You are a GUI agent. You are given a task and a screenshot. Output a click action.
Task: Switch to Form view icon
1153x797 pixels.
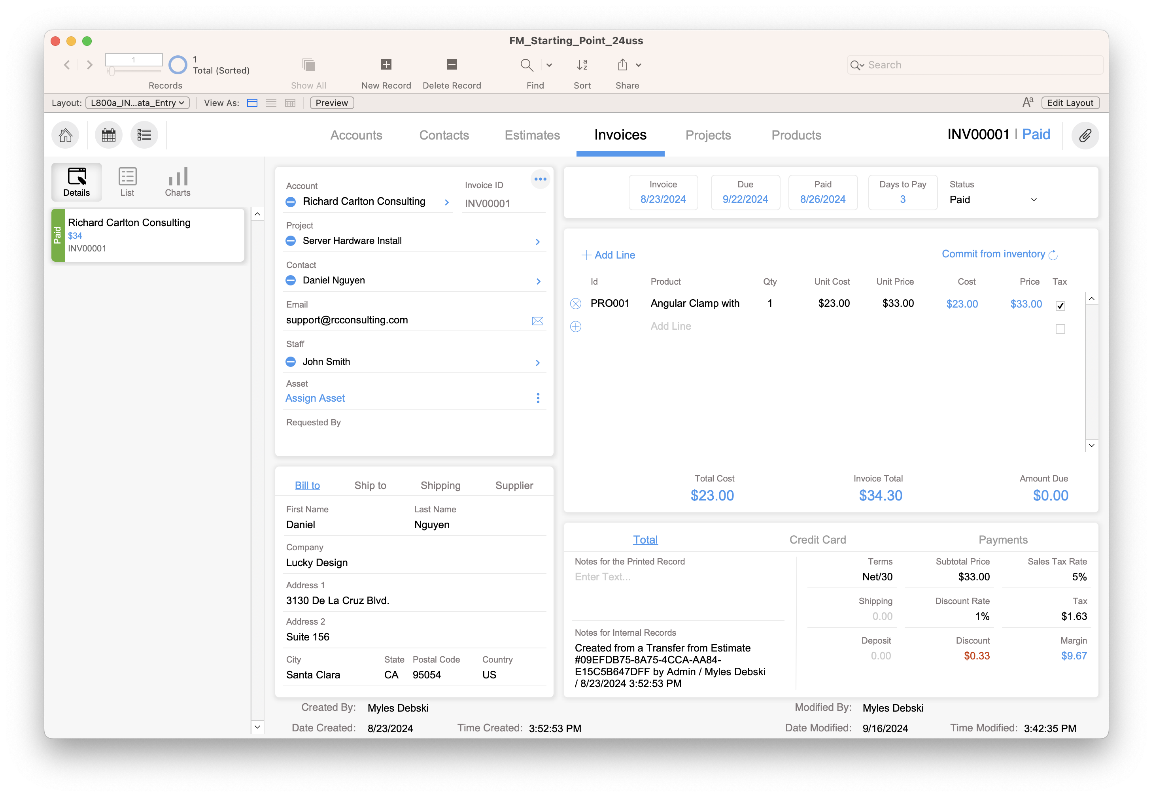pos(252,103)
